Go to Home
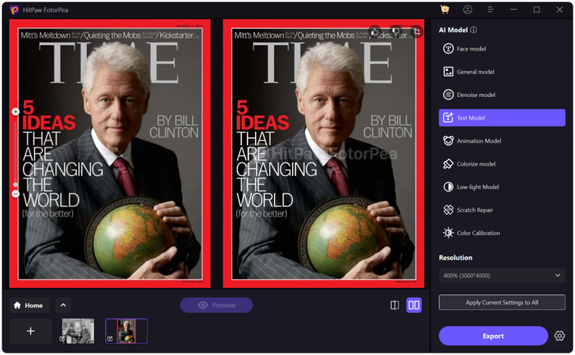This screenshot has height=355, width=575. 29,305
